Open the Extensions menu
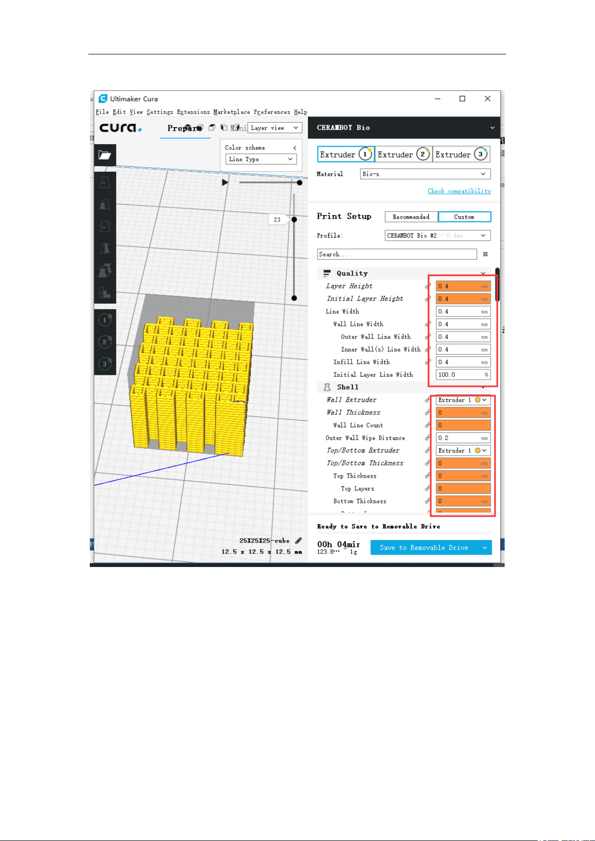Screen dimensions: 595x841 coord(193,112)
